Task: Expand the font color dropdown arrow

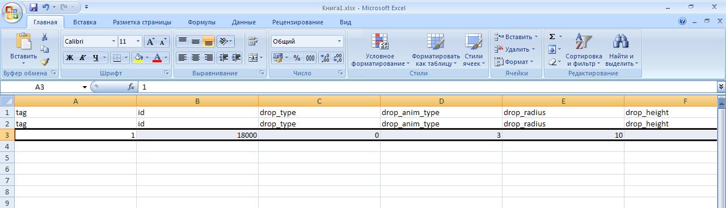Action: click(x=166, y=58)
